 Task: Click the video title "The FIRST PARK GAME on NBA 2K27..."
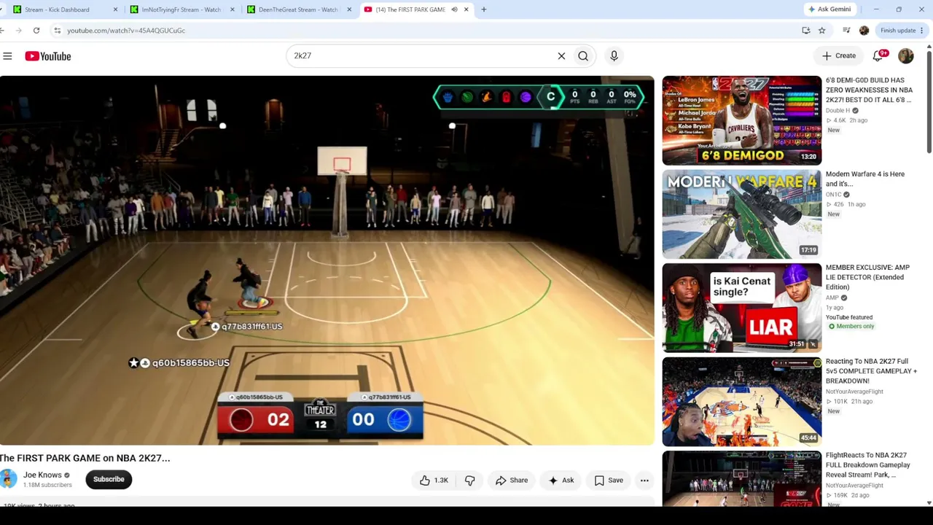pyautogui.click(x=85, y=458)
